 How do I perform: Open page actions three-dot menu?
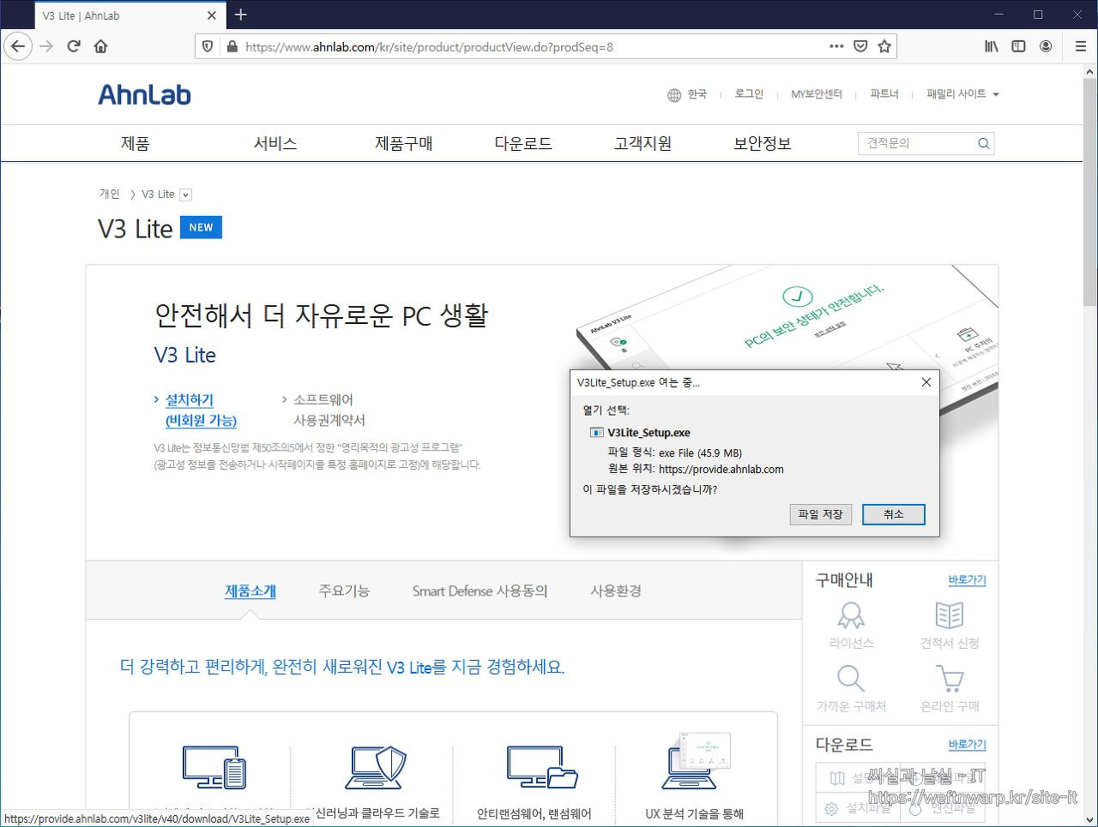tap(836, 46)
